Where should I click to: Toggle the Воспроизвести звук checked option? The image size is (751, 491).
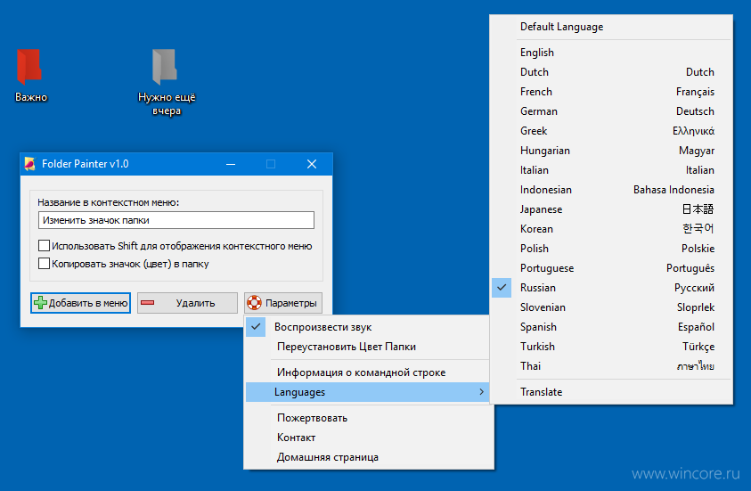coord(369,327)
